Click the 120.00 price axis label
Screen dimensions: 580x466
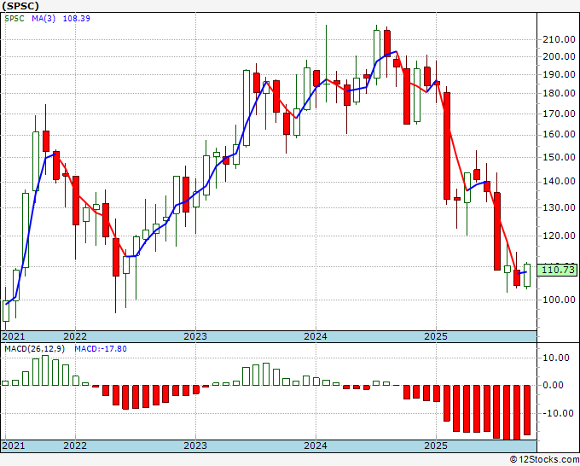559,236
